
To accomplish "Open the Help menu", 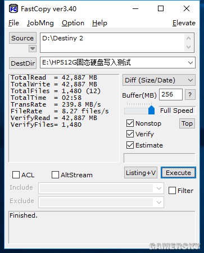I will (x=99, y=23).
